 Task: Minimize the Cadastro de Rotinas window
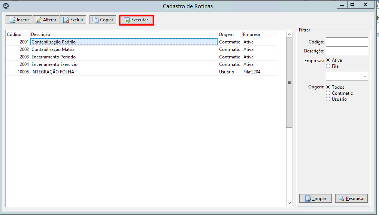342,4
